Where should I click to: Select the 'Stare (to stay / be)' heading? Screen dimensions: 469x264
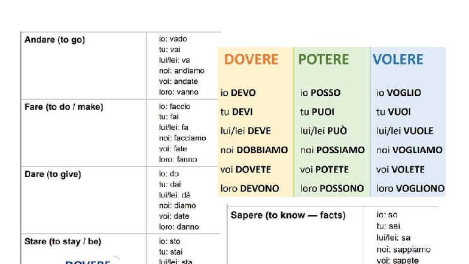[63, 242]
